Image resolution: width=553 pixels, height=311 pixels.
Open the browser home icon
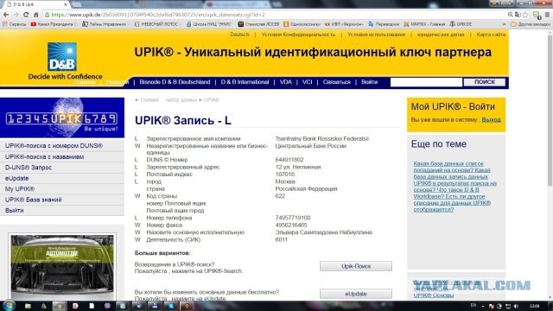[x=36, y=15]
